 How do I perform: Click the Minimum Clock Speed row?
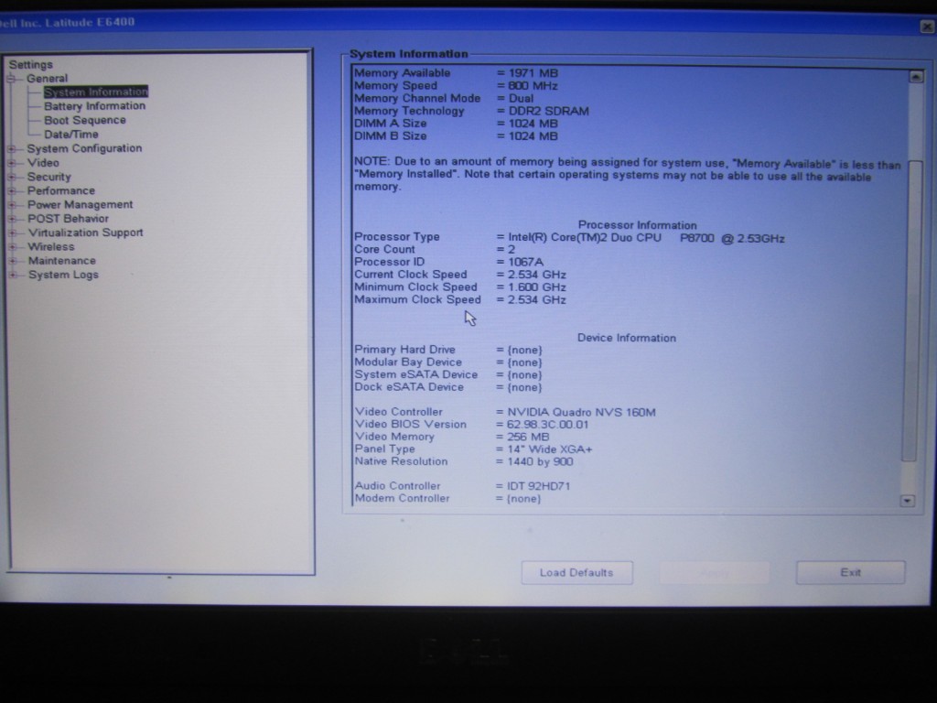(x=460, y=287)
